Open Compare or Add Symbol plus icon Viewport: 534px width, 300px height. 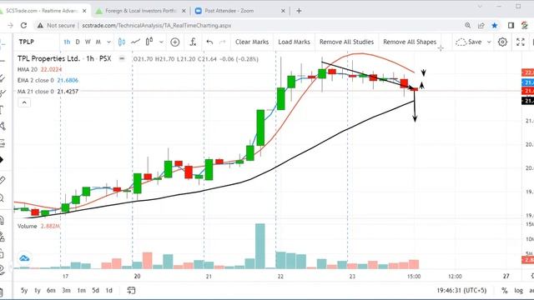(x=174, y=42)
